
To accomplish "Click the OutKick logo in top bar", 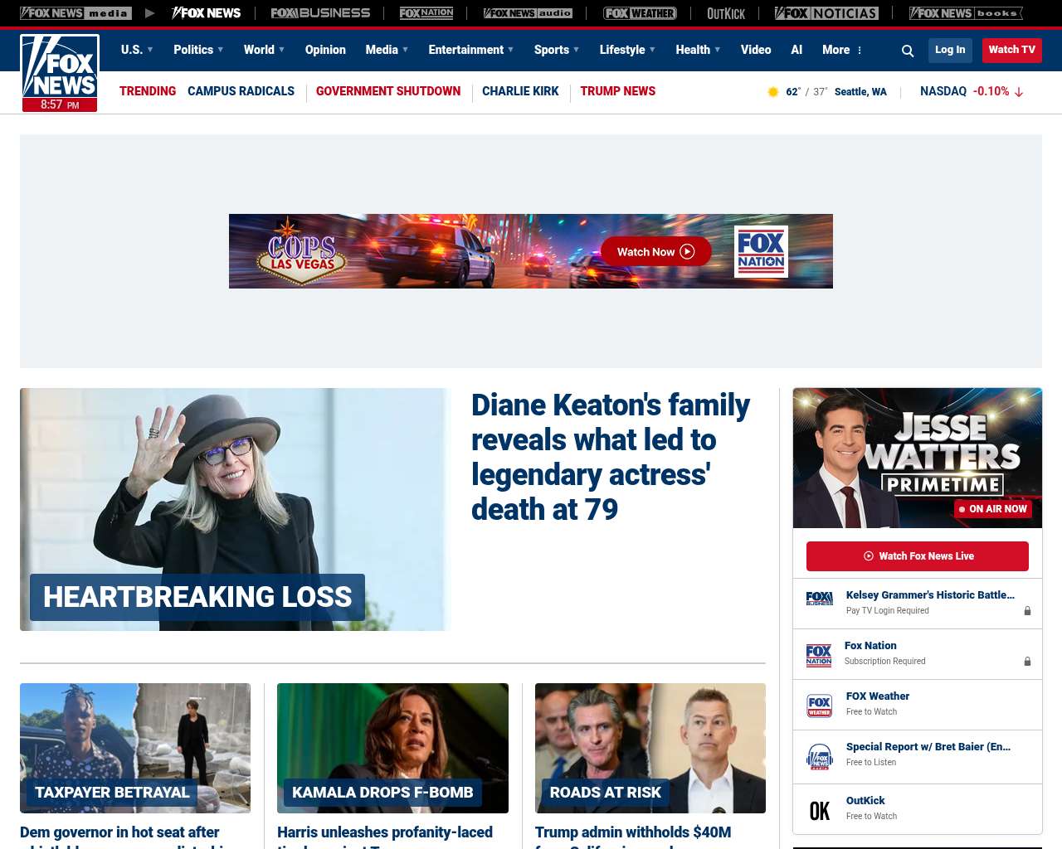I will pyautogui.click(x=725, y=13).
